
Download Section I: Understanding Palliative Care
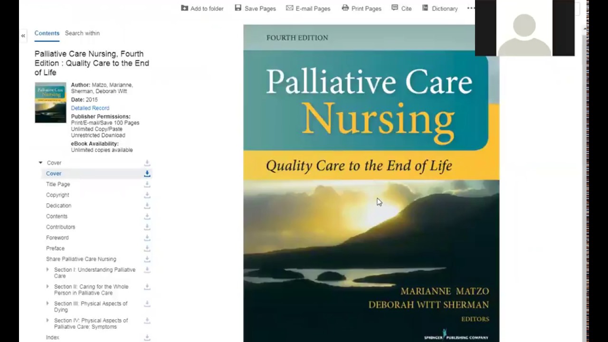(147, 270)
